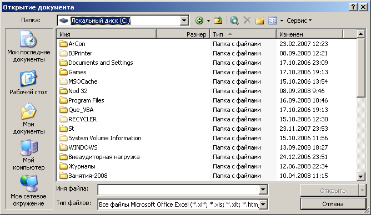The width and height of the screenshot is (371, 215).
Task: Click file list scroll up arrow
Action: point(360,34)
